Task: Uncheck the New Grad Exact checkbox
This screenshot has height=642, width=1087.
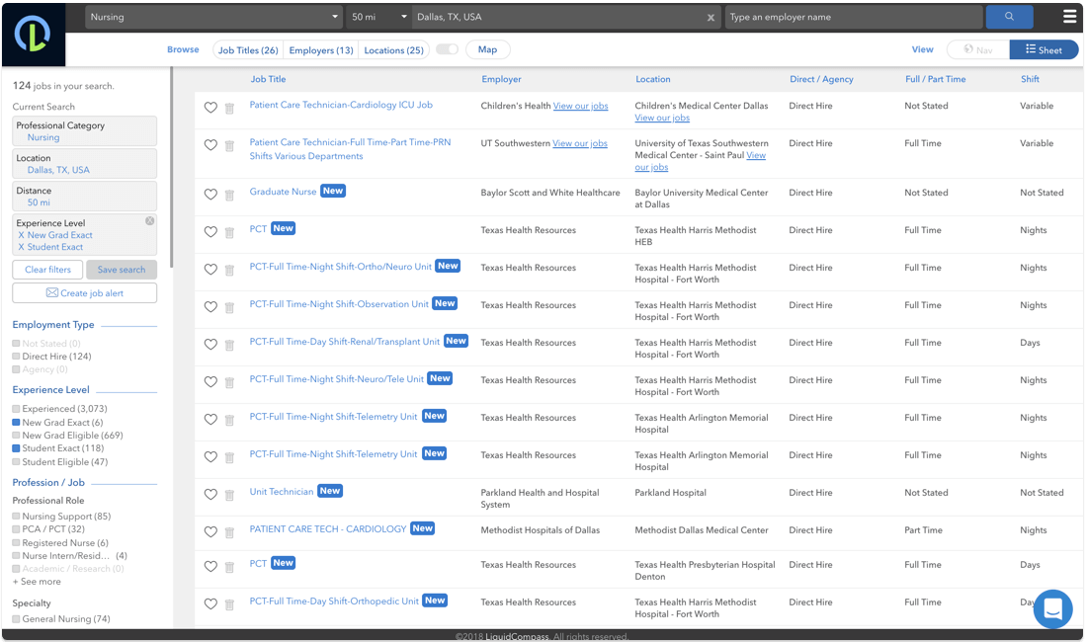Action: [16, 423]
